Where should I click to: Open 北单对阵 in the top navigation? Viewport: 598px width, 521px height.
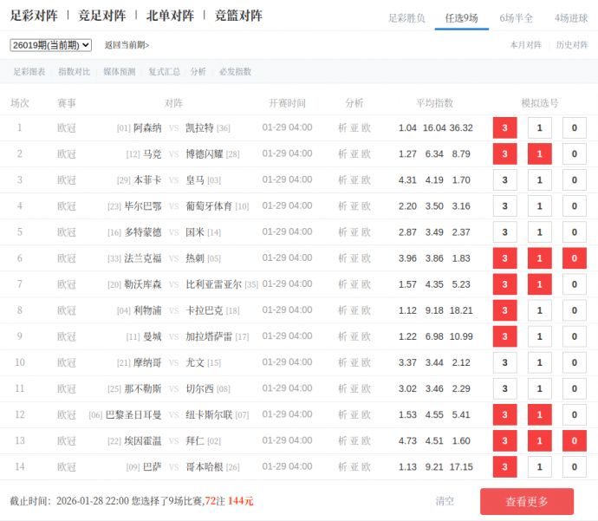pyautogui.click(x=170, y=16)
